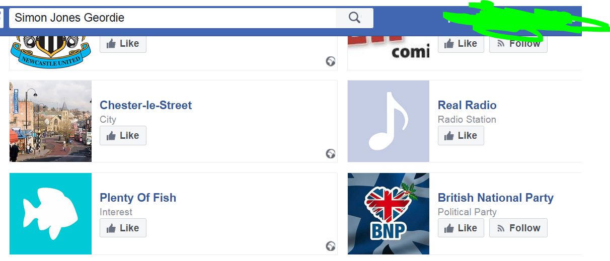
Task: Like the British National Party page
Action: tap(461, 228)
